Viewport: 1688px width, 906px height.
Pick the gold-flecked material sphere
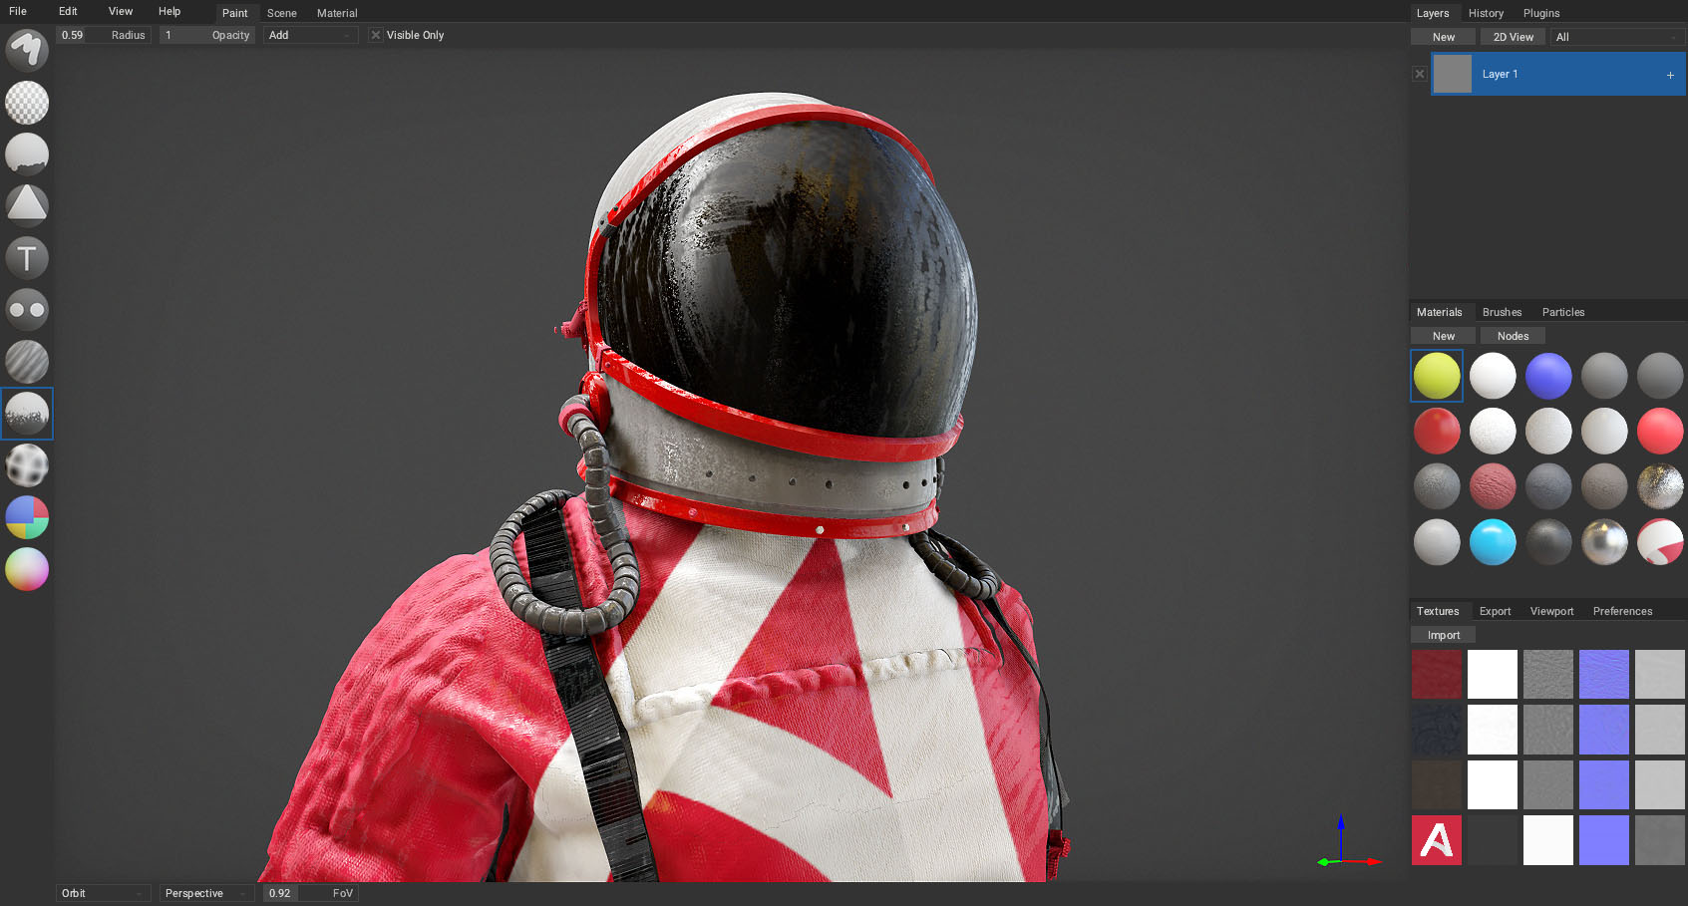pyautogui.click(x=1660, y=486)
